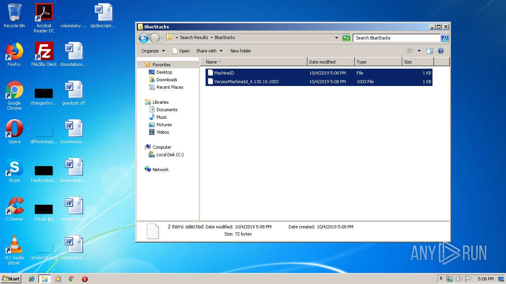Select the CCleaner desktop icon
This screenshot has width=506, height=284.
click(x=14, y=209)
